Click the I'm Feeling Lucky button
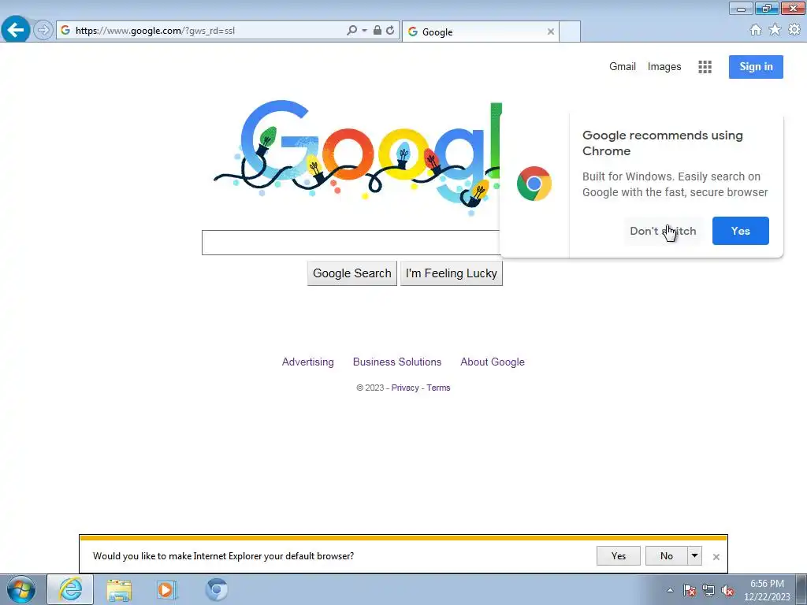The width and height of the screenshot is (807, 605). click(x=451, y=273)
